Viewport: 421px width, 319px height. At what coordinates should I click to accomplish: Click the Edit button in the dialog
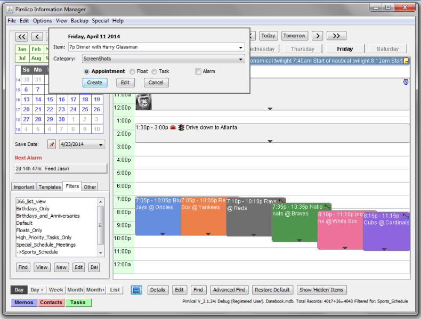[125, 83]
